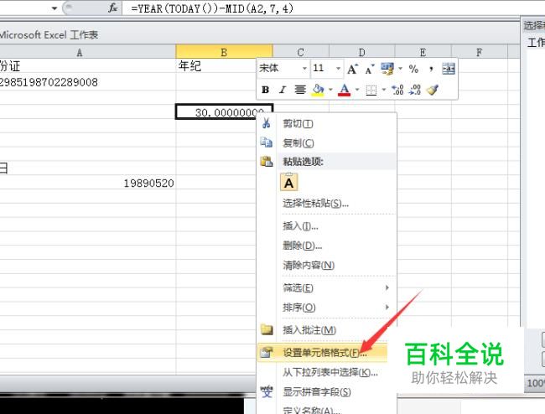Click the phonetic field 文 icon
Viewport: 545px width, 414px height.
pos(267,391)
